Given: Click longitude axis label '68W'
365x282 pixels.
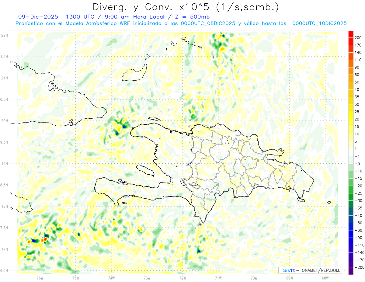Looking at the screenshot, I should (x=325, y=278).
